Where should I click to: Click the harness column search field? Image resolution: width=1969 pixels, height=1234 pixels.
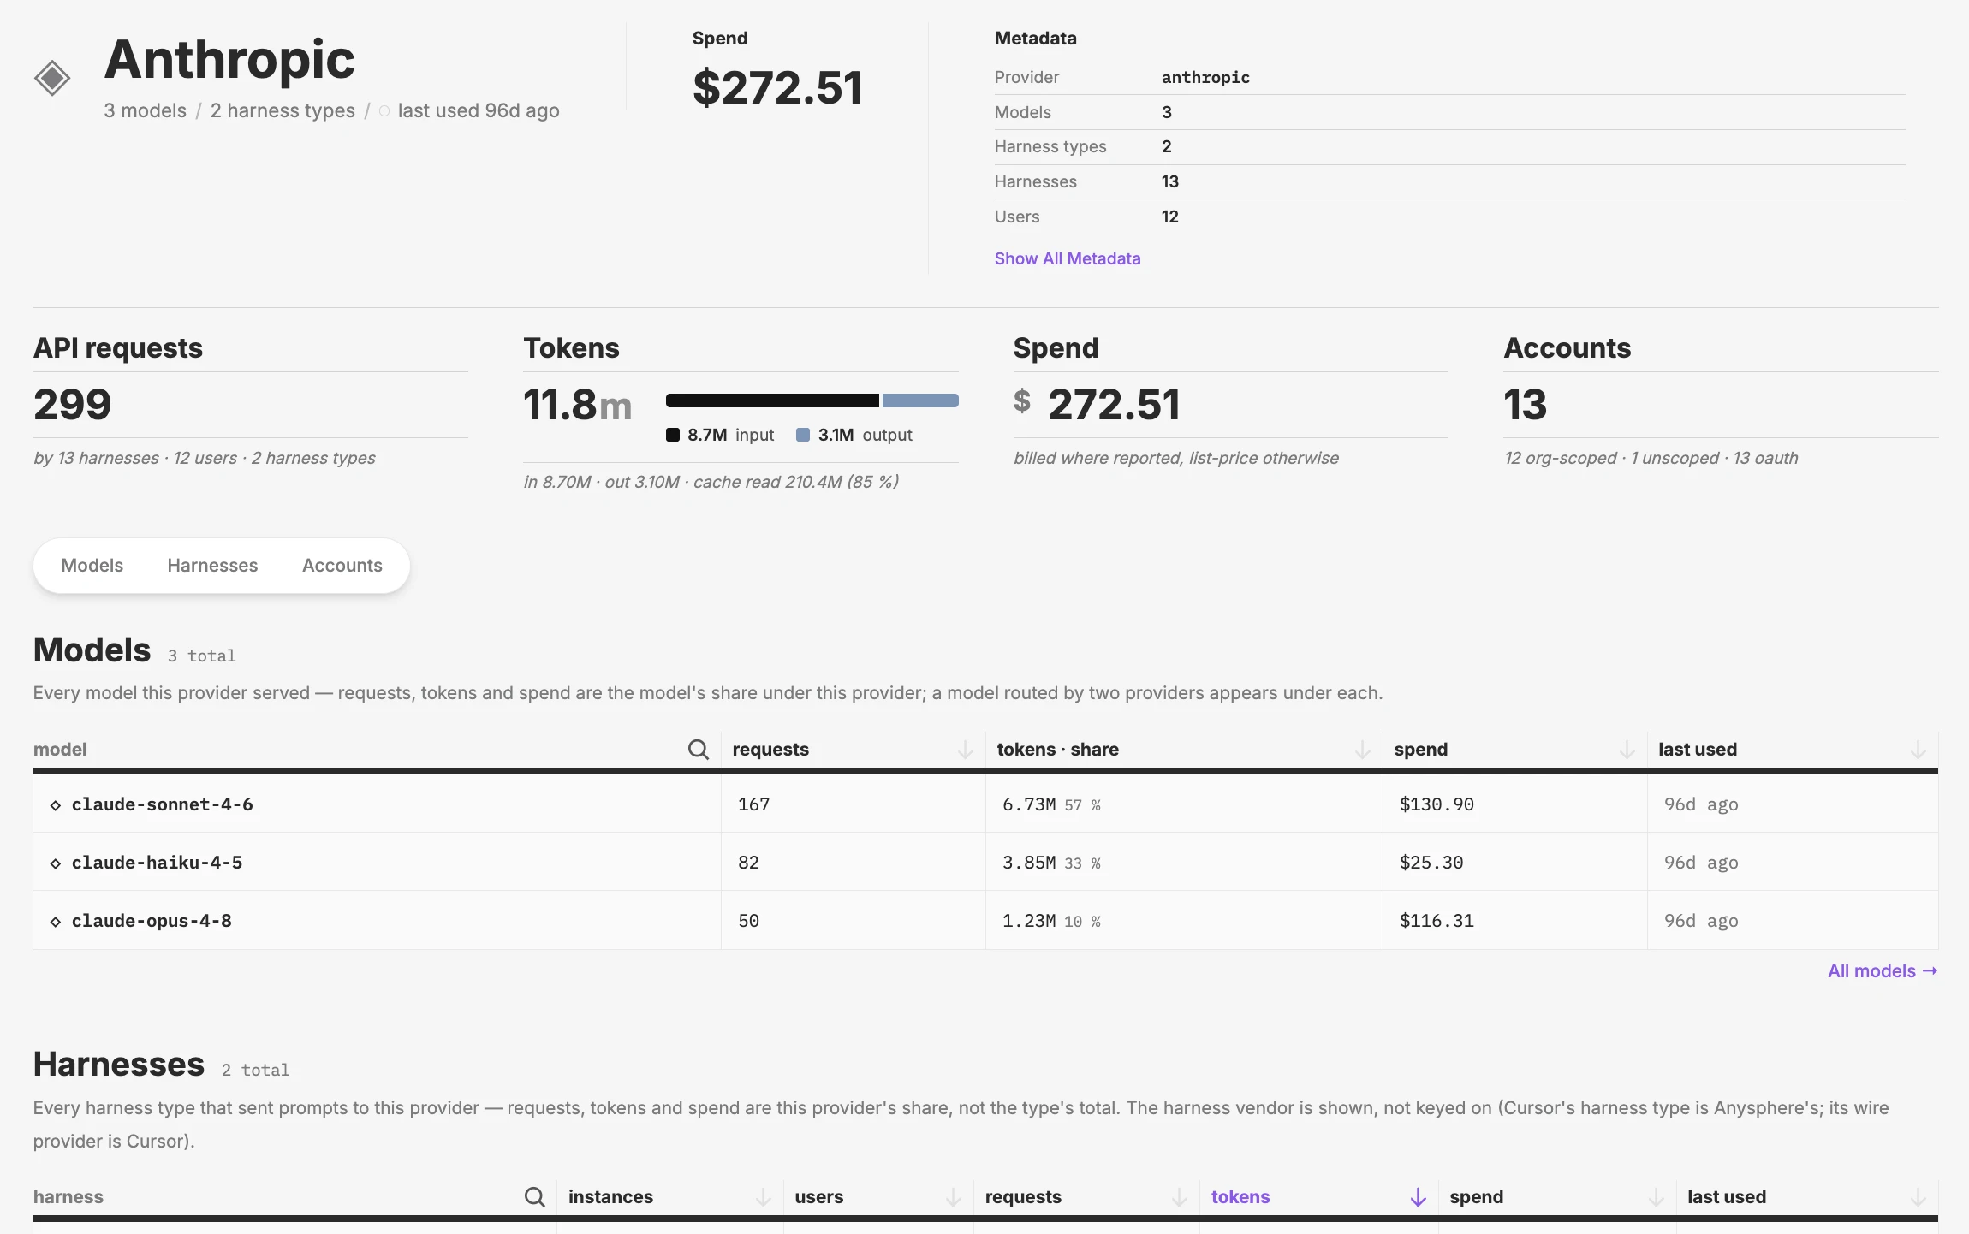click(294, 1196)
